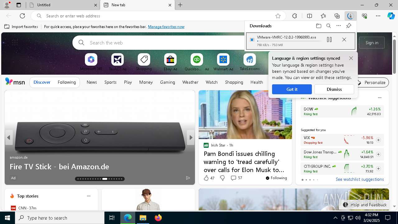Image resolution: width=398 pixels, height=224 pixels.
Task: Open the Ebay shortcut tile
Action: (170, 62)
